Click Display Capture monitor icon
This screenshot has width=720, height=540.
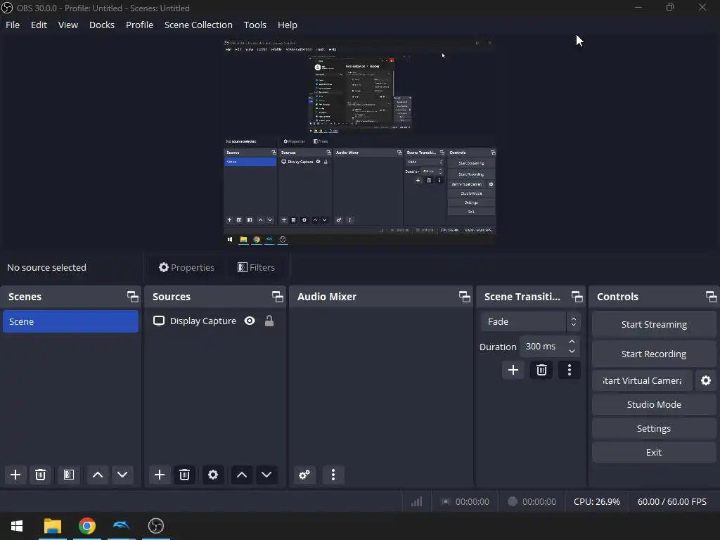pyautogui.click(x=159, y=321)
